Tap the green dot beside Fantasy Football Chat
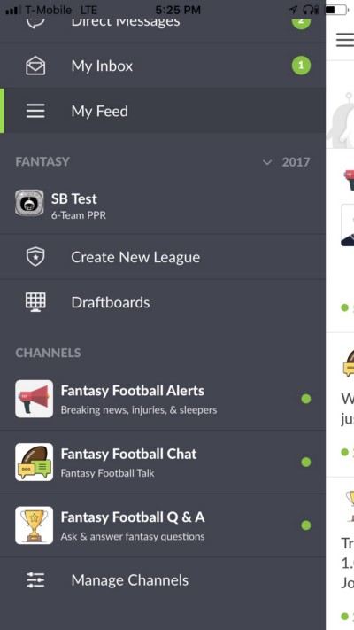 pyautogui.click(x=306, y=462)
